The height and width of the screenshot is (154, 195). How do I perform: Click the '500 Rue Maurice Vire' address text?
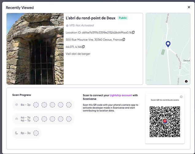point(94,40)
